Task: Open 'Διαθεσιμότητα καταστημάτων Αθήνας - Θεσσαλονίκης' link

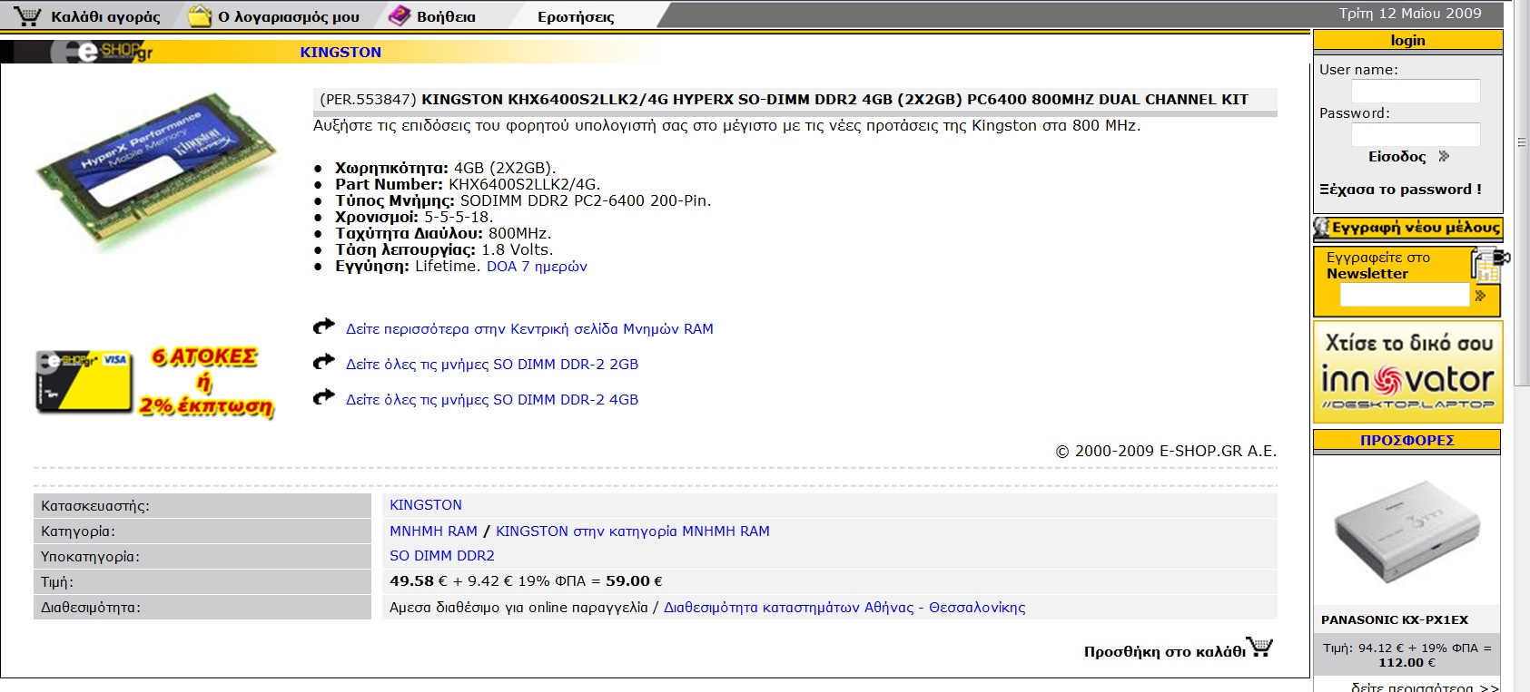Action: pyautogui.click(x=844, y=607)
